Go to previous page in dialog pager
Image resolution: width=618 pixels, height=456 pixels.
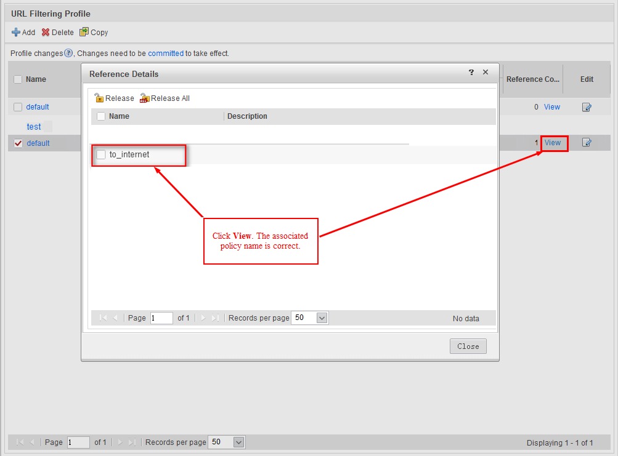[115, 318]
